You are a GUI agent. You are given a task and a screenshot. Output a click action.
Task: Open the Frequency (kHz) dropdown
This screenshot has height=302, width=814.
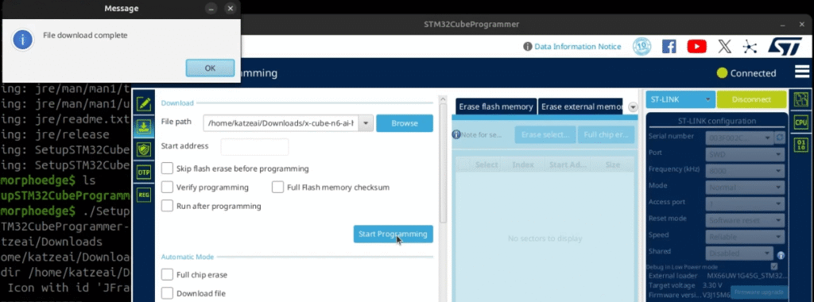click(744, 171)
